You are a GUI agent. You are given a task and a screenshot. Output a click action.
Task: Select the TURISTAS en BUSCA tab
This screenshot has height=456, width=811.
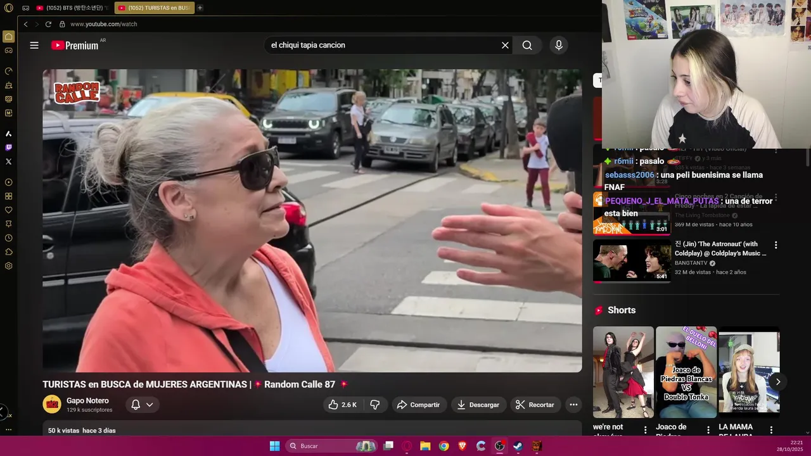point(155,8)
